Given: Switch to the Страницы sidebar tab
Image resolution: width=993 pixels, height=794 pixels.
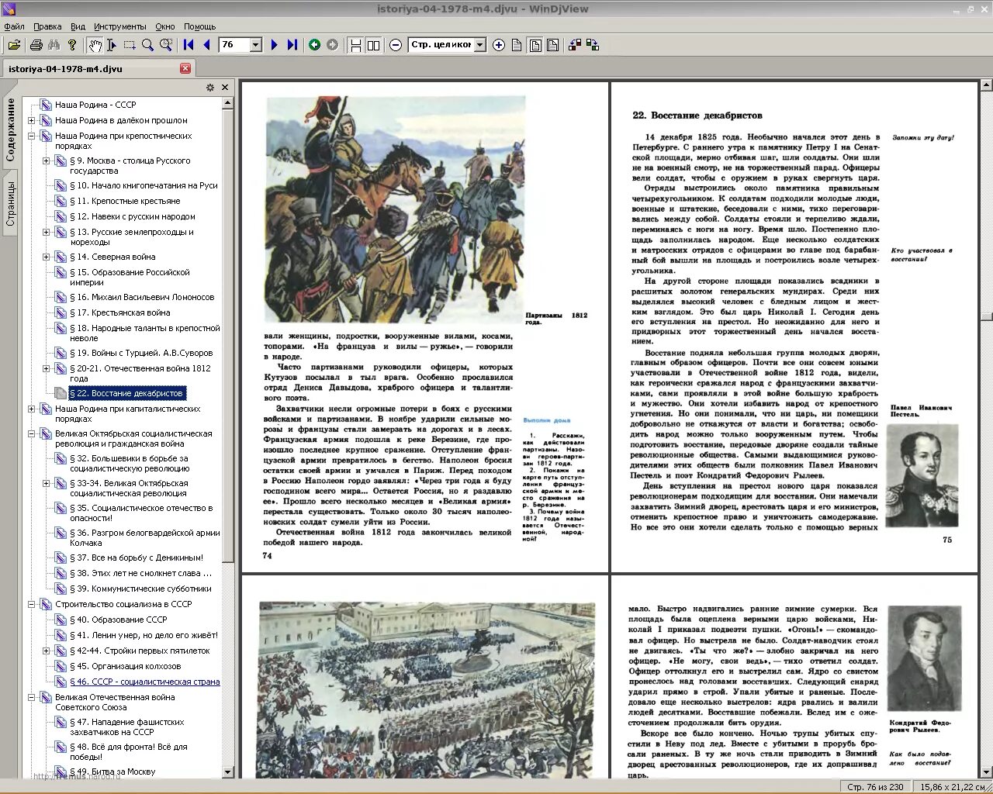Looking at the screenshot, I should tap(10, 203).
